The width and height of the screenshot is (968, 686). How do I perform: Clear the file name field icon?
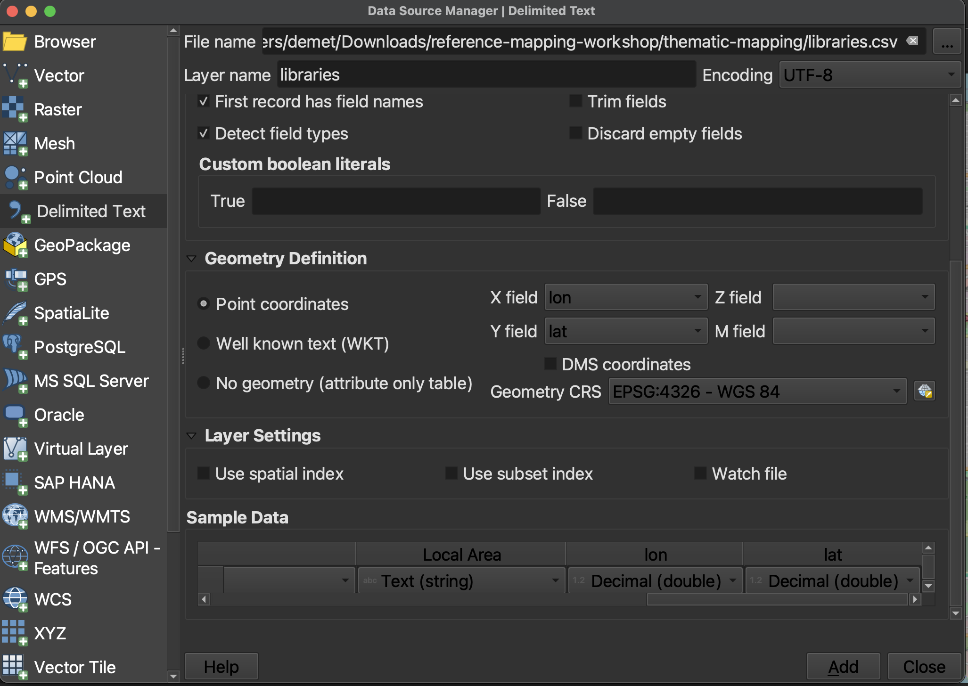[912, 41]
